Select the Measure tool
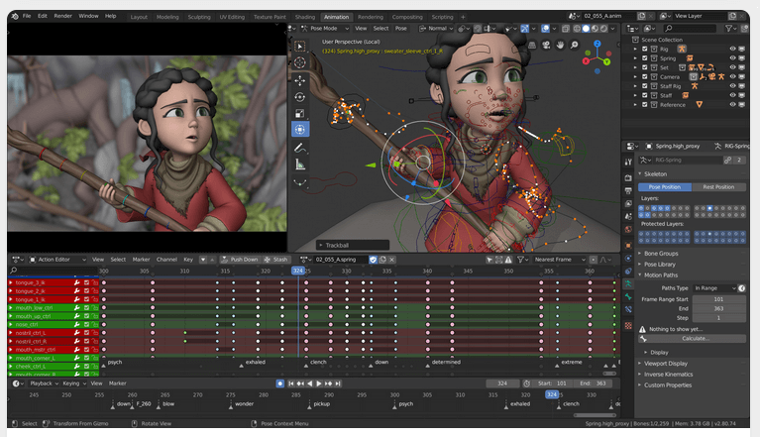The height and width of the screenshot is (437, 760). [300, 164]
